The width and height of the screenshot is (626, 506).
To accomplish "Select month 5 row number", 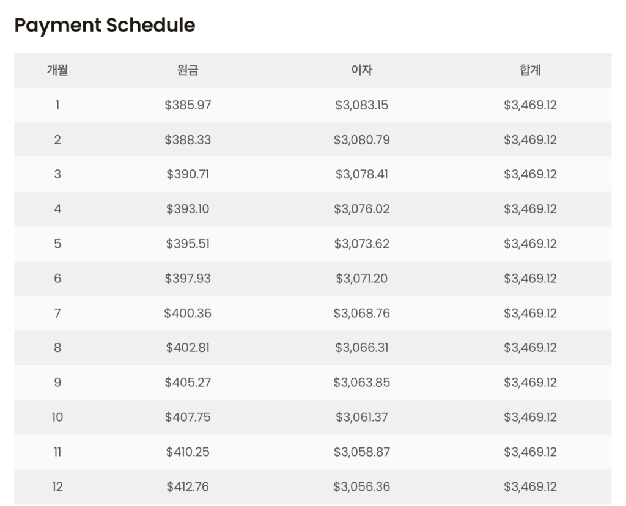I will [x=57, y=244].
